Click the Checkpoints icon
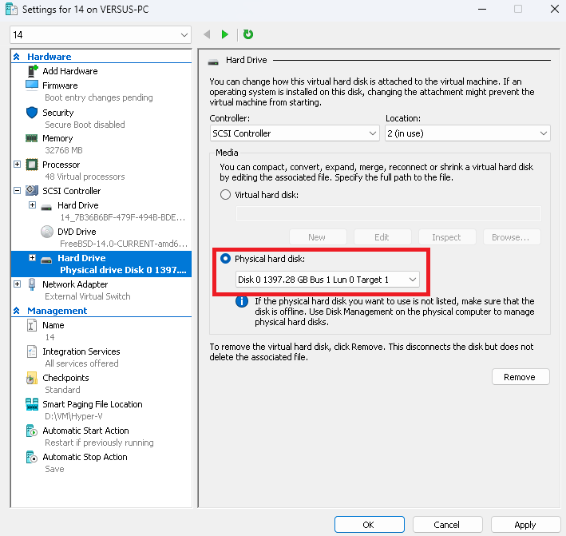Image resolution: width=566 pixels, height=536 pixels. (32, 378)
